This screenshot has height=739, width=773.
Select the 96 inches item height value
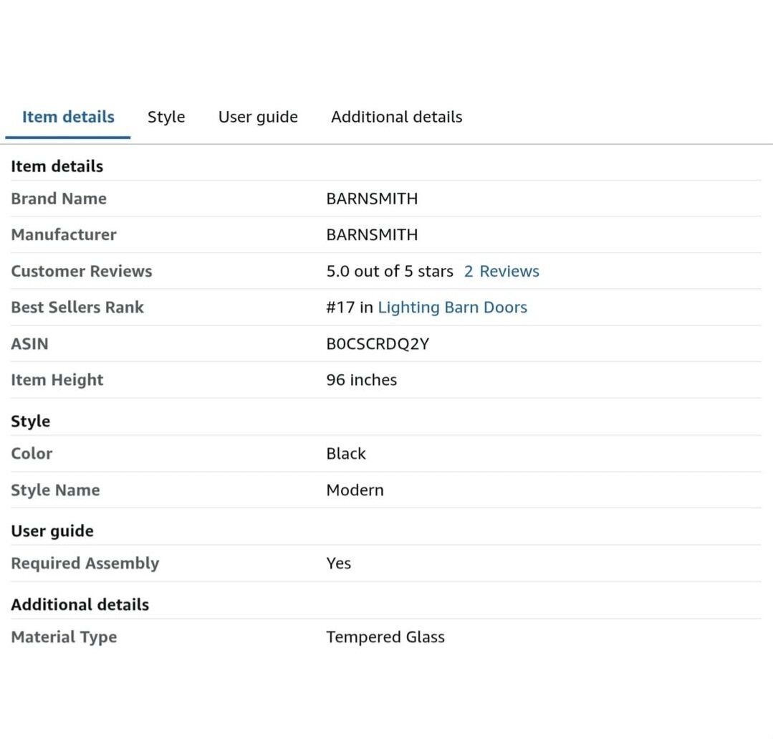361,380
